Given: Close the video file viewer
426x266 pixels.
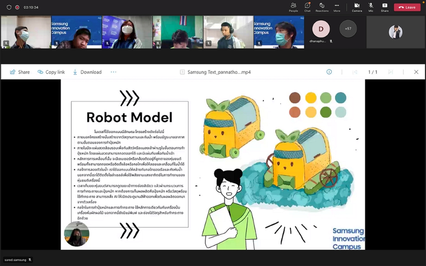Looking at the screenshot, I should [416, 72].
